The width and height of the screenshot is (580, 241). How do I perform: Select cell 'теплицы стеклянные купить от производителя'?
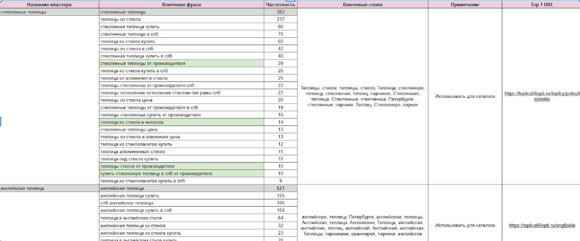(181, 115)
